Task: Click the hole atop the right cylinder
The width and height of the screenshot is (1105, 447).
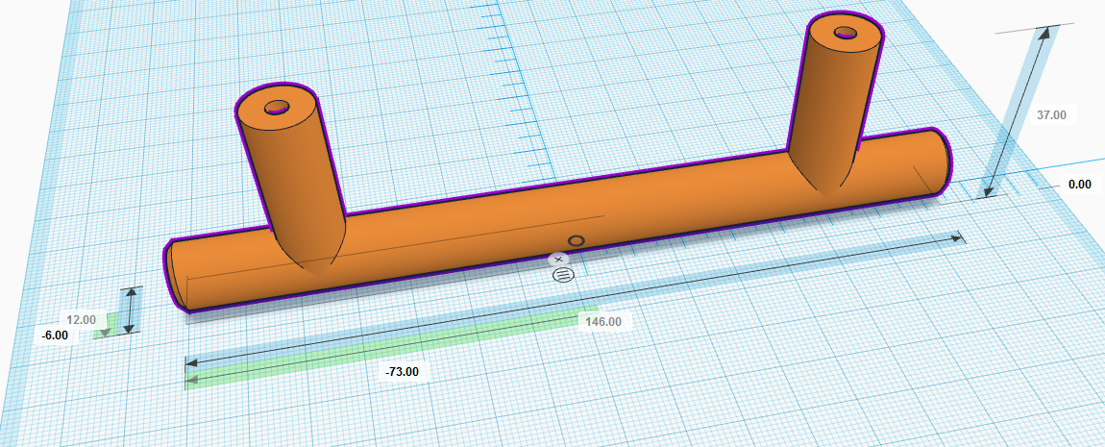Action: (846, 33)
